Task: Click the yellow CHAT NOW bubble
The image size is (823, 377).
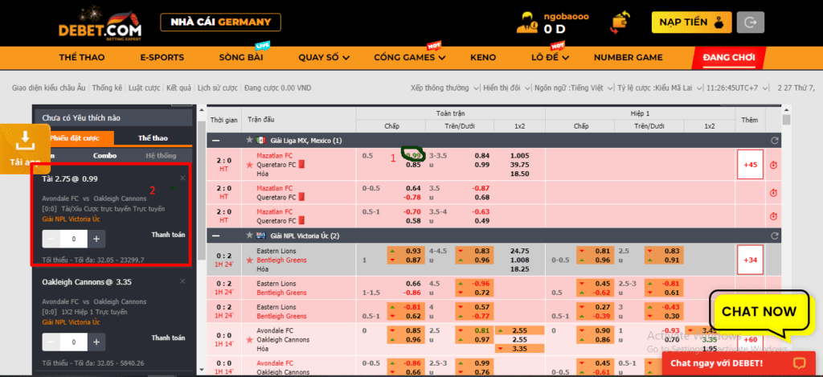Action: pos(759,312)
